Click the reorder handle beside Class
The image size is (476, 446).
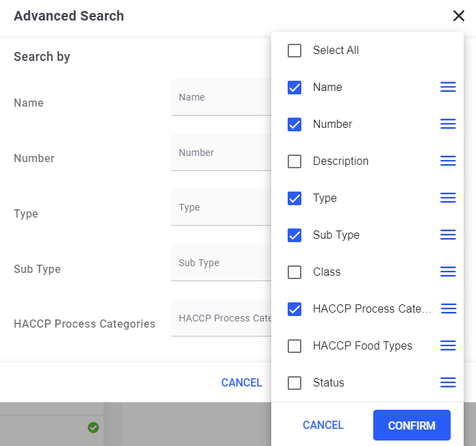point(448,272)
